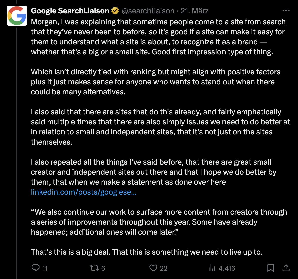Click the like count showing 22

(x=163, y=268)
